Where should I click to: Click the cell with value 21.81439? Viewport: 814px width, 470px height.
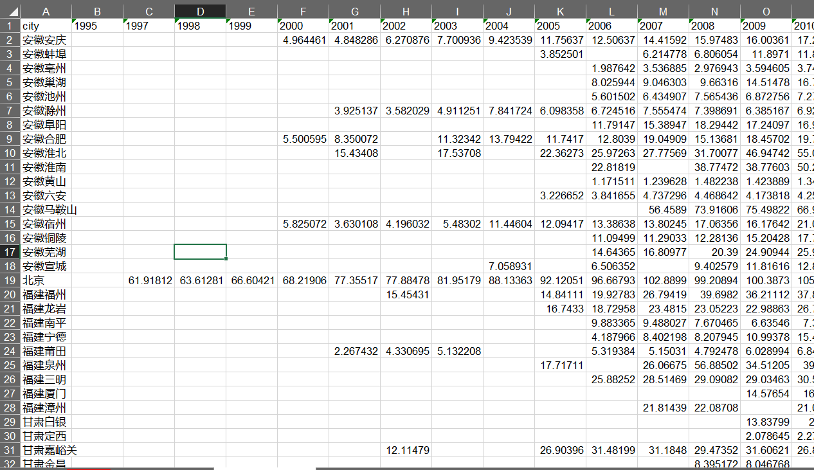(x=663, y=408)
